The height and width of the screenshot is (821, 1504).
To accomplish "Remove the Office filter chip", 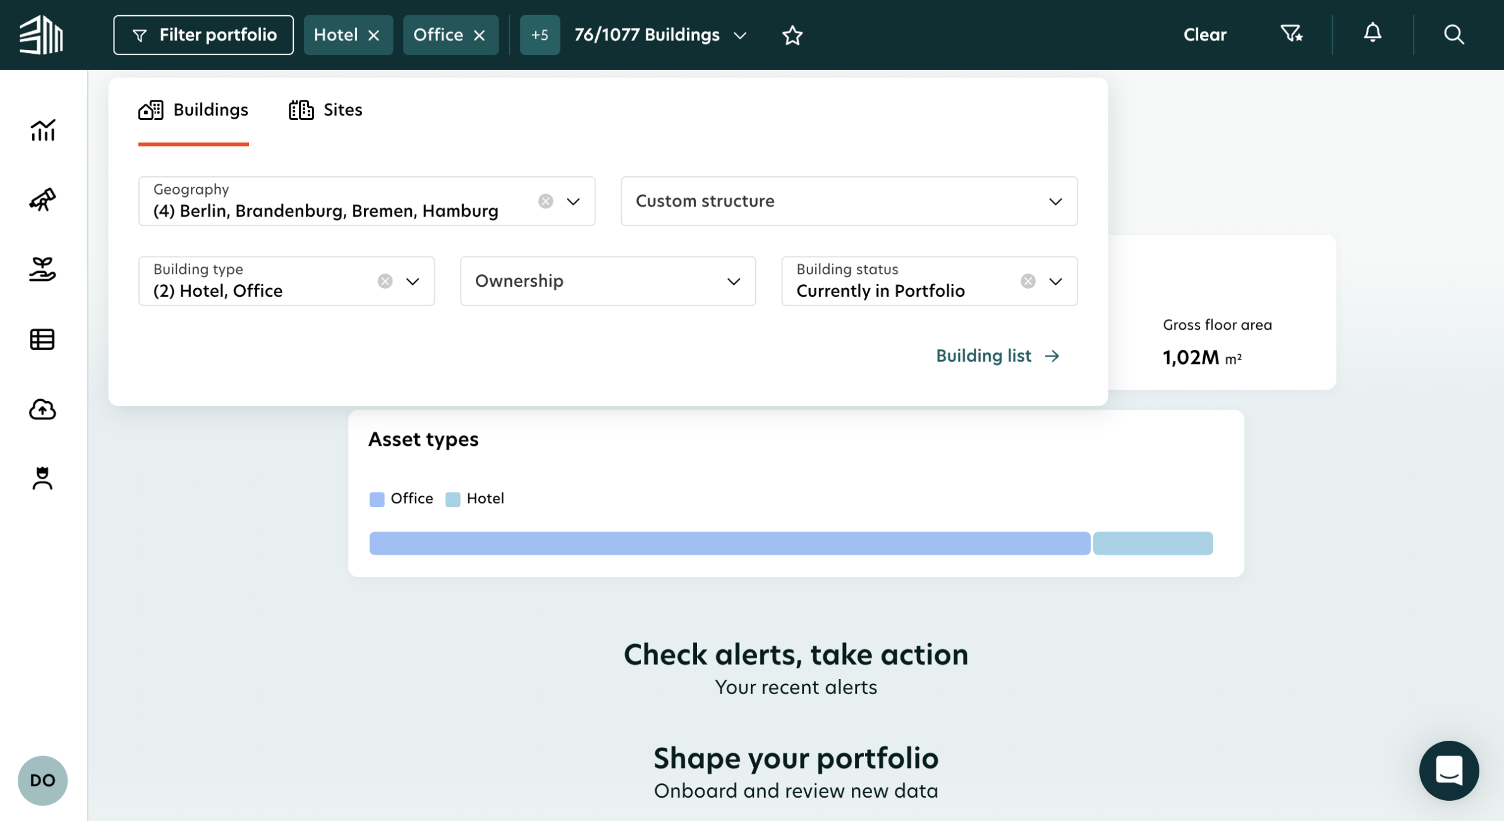I will pyautogui.click(x=480, y=35).
